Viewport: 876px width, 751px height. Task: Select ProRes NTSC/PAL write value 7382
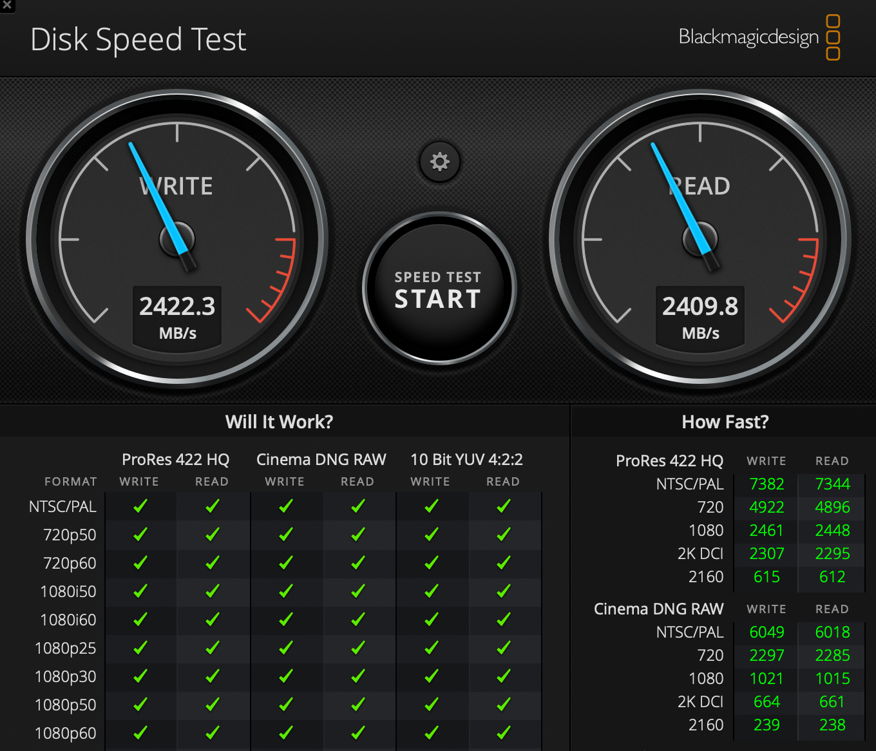[x=766, y=484]
